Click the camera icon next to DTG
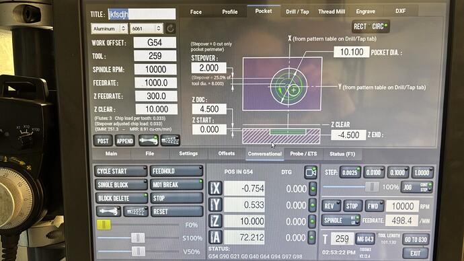Image resolution: width=464 pixels, height=261 pixels. [311, 172]
